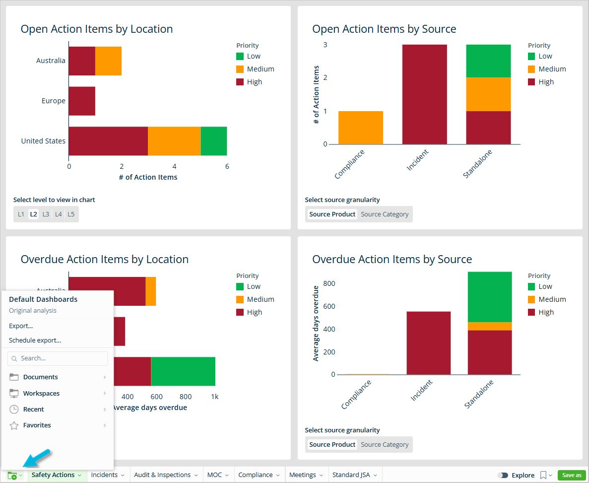Toggle the Explore switch

click(503, 475)
